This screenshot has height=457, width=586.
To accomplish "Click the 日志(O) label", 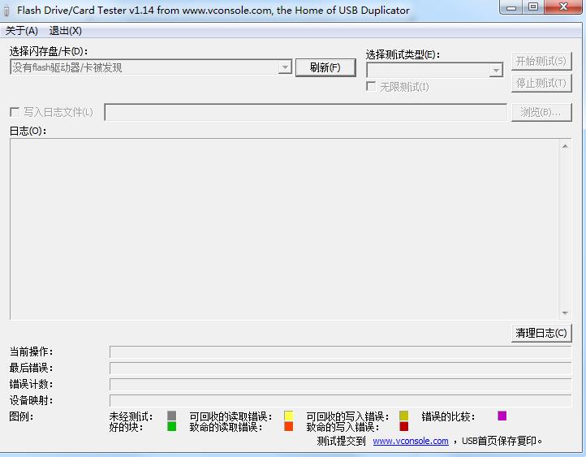I will click(x=28, y=131).
